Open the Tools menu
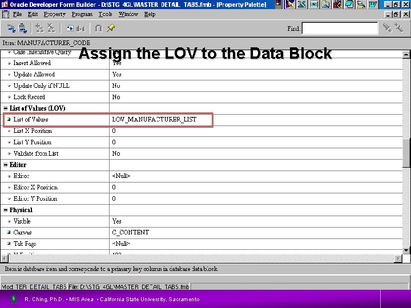411x308 pixels. 106,14
